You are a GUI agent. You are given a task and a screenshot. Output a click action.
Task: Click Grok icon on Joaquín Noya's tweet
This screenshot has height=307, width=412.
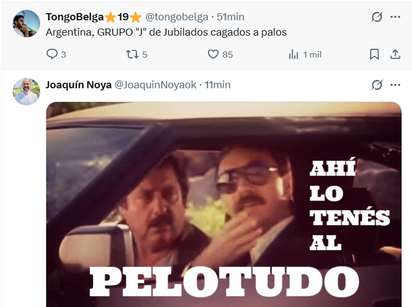(x=377, y=85)
